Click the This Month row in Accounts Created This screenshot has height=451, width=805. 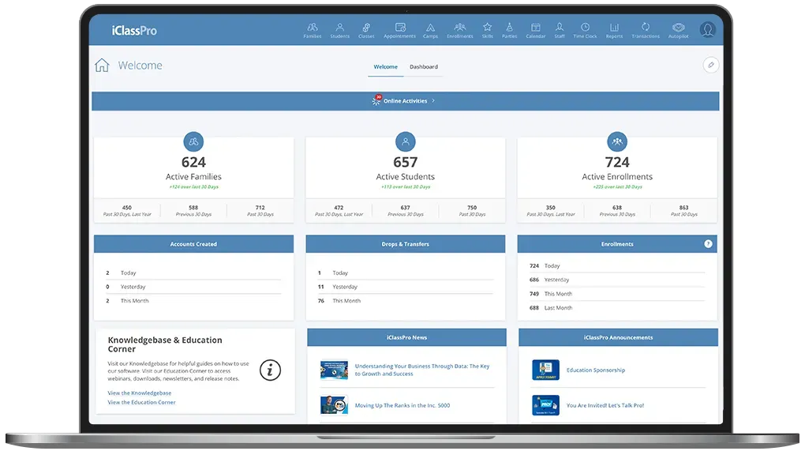(193, 300)
